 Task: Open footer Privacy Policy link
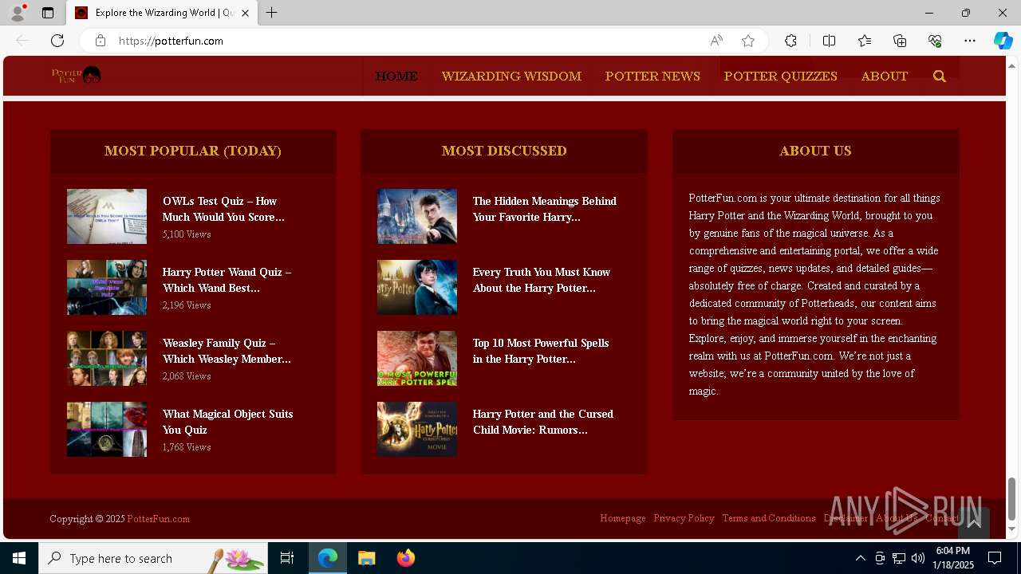[x=684, y=518]
